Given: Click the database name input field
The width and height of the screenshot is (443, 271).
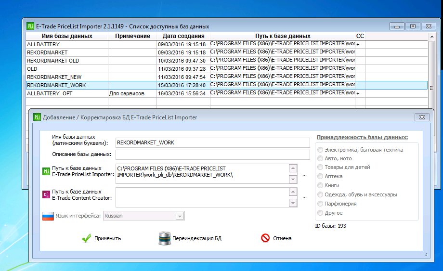Looking at the screenshot, I should coord(213,142).
